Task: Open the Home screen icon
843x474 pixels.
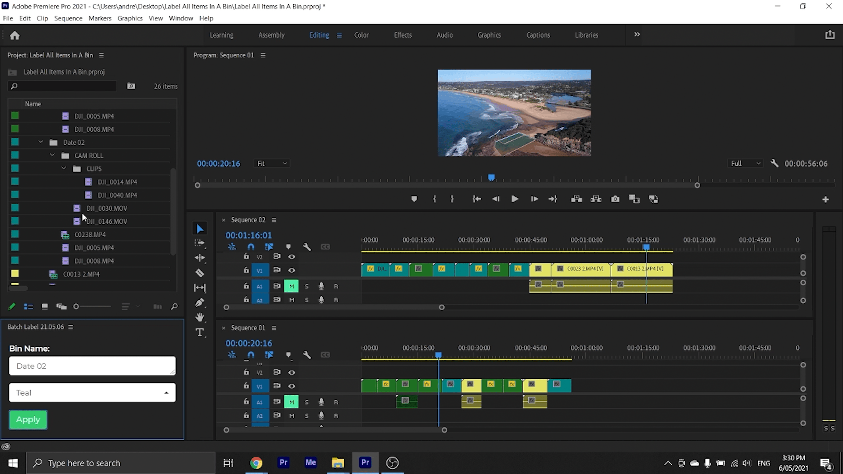Action: click(14, 35)
